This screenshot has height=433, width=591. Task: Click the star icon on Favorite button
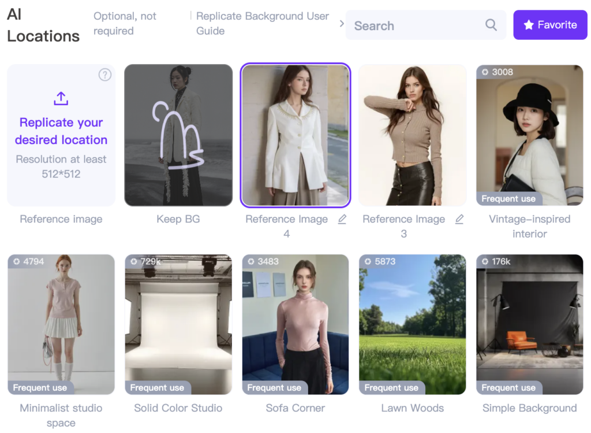pos(528,25)
